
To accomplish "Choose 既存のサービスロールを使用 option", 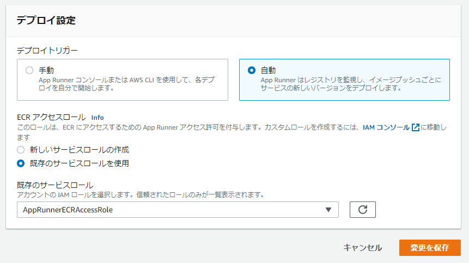I will pyautogui.click(x=21, y=163).
